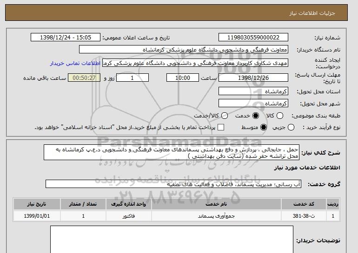Click the announcement date field 1398/12/24 - 15:05
The width and height of the screenshot is (358, 253).
pos(66,38)
